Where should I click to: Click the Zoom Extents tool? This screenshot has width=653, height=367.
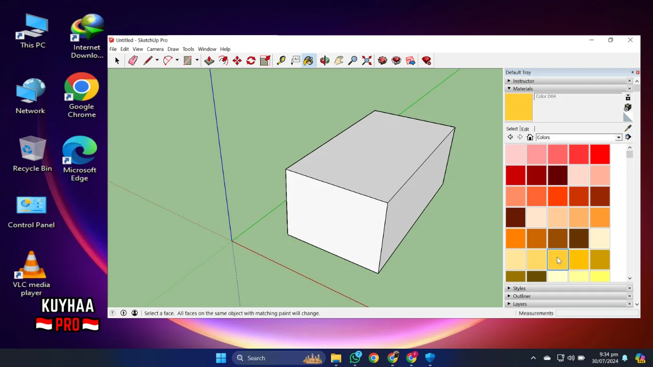pyautogui.click(x=367, y=61)
